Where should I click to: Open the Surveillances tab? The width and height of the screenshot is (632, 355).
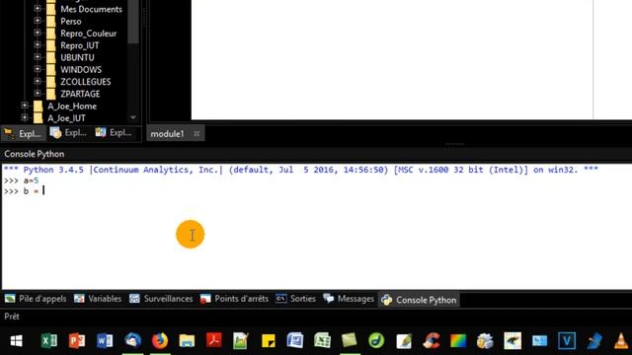(161, 299)
